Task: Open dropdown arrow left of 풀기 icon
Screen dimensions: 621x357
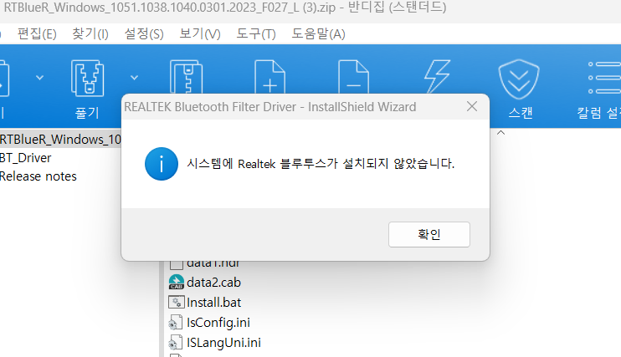Action: coord(39,78)
